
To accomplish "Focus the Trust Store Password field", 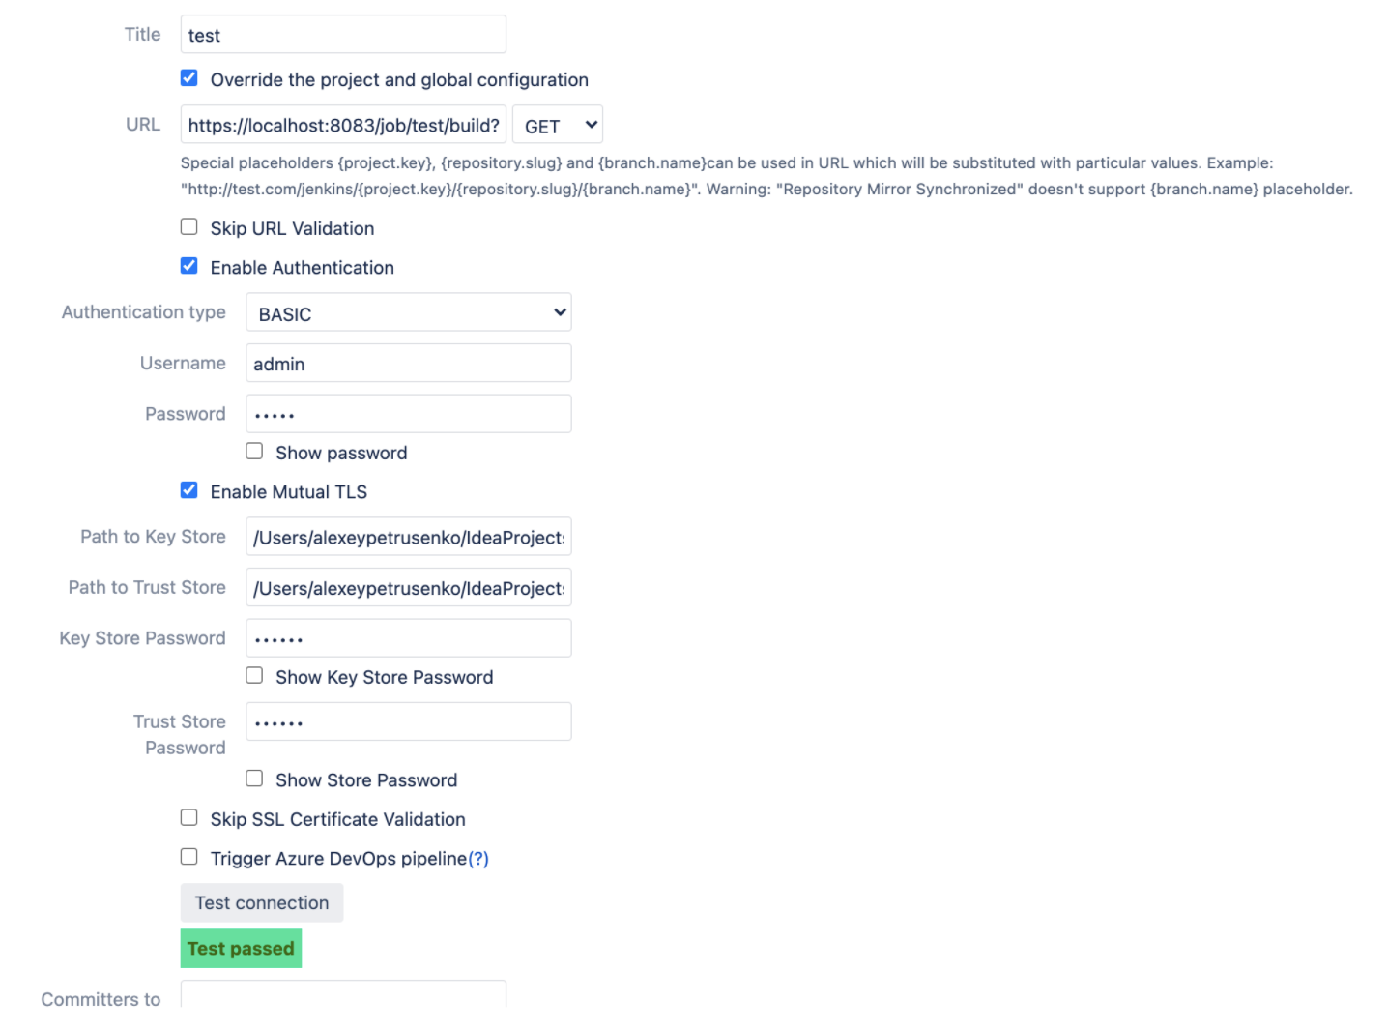I will 408,721.
